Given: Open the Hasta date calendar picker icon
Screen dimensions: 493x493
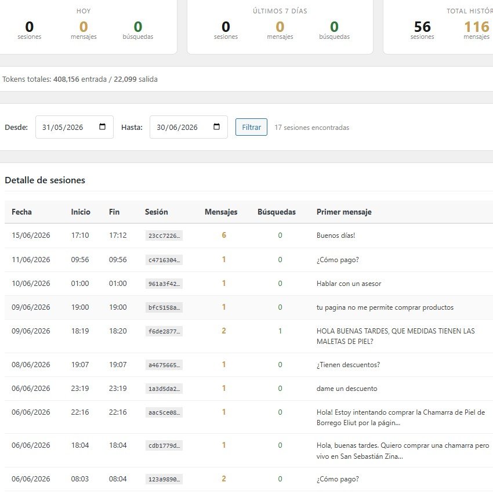Looking at the screenshot, I should pos(217,126).
